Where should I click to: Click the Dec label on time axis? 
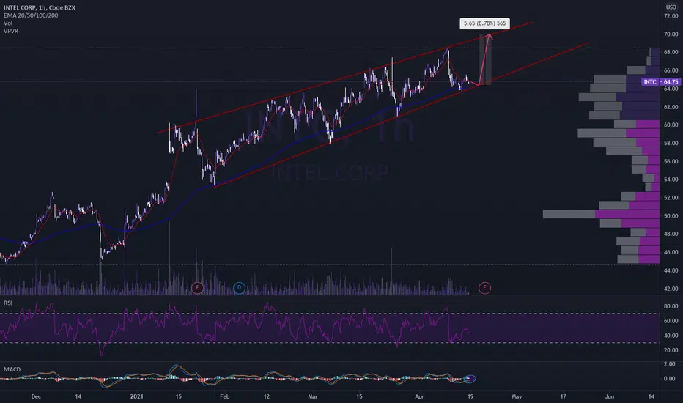[x=36, y=396]
